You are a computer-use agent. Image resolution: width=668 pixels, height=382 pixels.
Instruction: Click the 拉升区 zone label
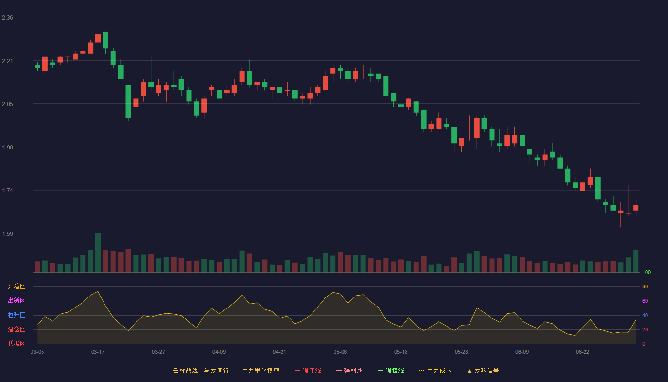(16, 315)
